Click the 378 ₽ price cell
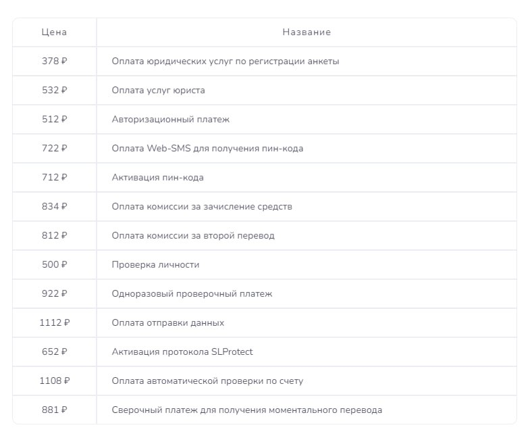This screenshot has width=530, height=440. point(55,62)
